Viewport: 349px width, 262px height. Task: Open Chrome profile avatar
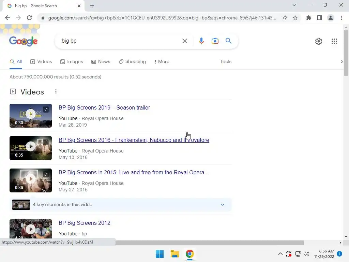click(331, 18)
